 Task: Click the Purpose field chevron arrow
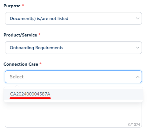click(137, 18)
